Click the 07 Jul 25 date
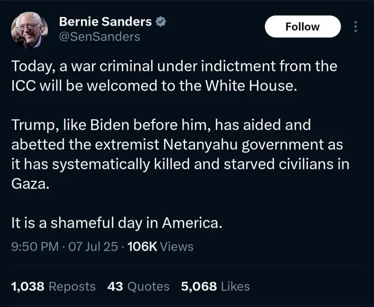The width and height of the screenshot is (374, 307). [93, 246]
